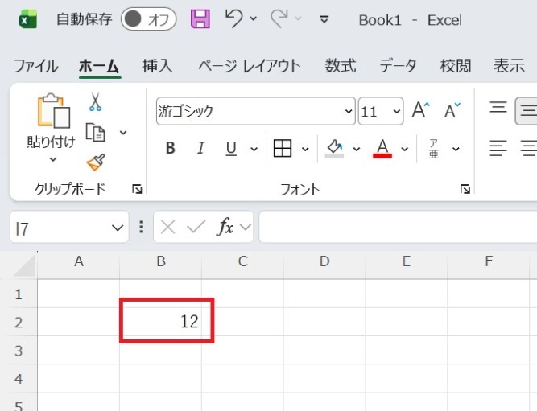Activate the Format Painter brush
The height and width of the screenshot is (411, 537).
[x=96, y=162]
